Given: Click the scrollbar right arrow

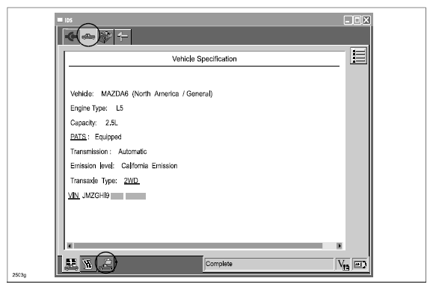Looking at the screenshot, I should coord(340,246).
